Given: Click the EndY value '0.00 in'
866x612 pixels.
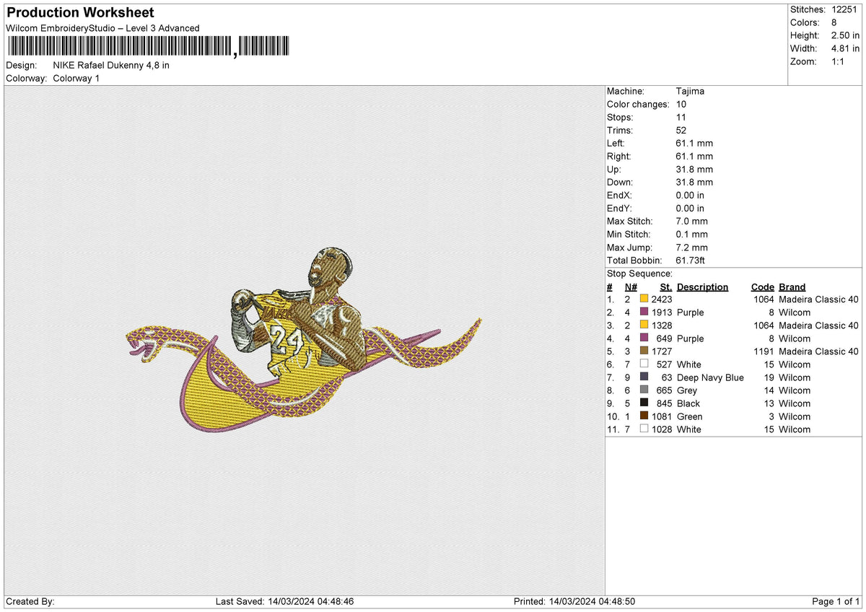Looking at the screenshot, I should click(x=691, y=208).
